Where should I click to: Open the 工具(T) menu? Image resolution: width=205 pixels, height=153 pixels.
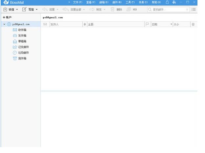pyautogui.click(x=130, y=2)
